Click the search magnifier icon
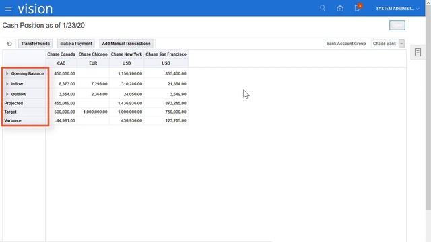431x242 pixels. click(323, 8)
